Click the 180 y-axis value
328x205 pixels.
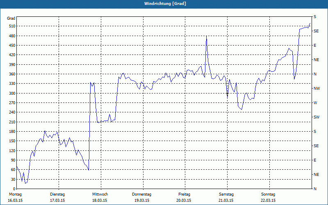[x=12, y=132]
